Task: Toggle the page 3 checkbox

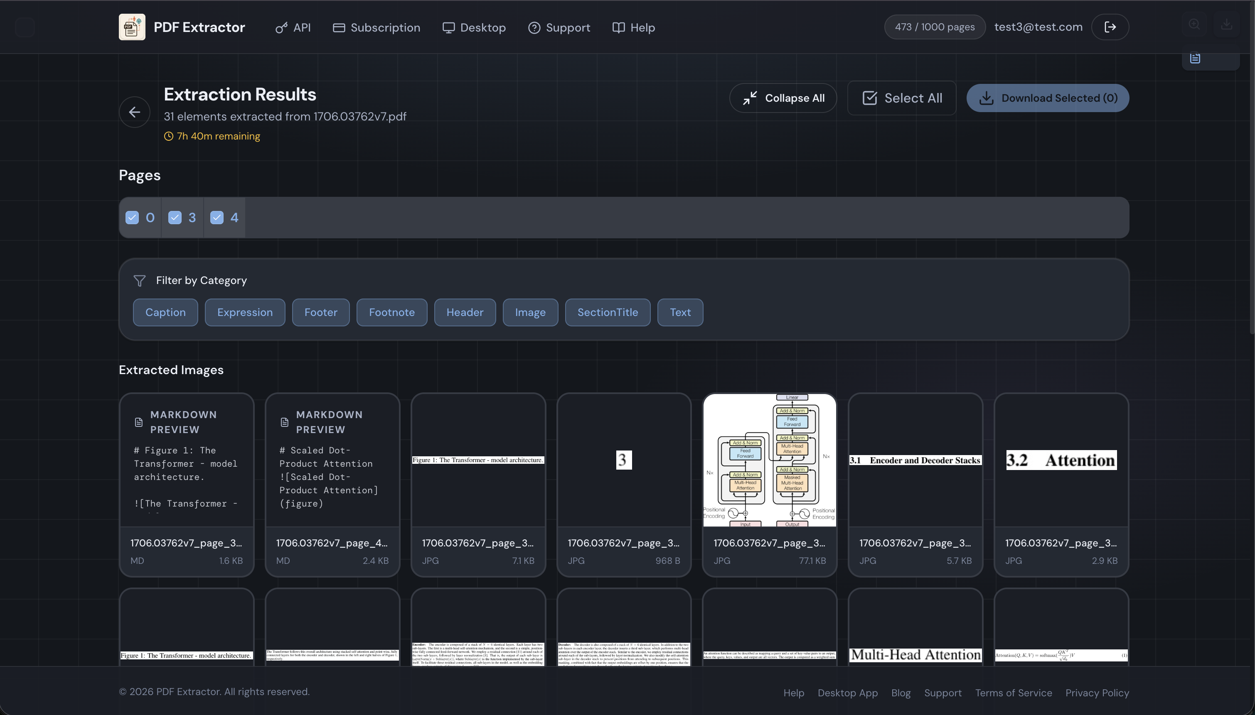Action: (x=175, y=218)
